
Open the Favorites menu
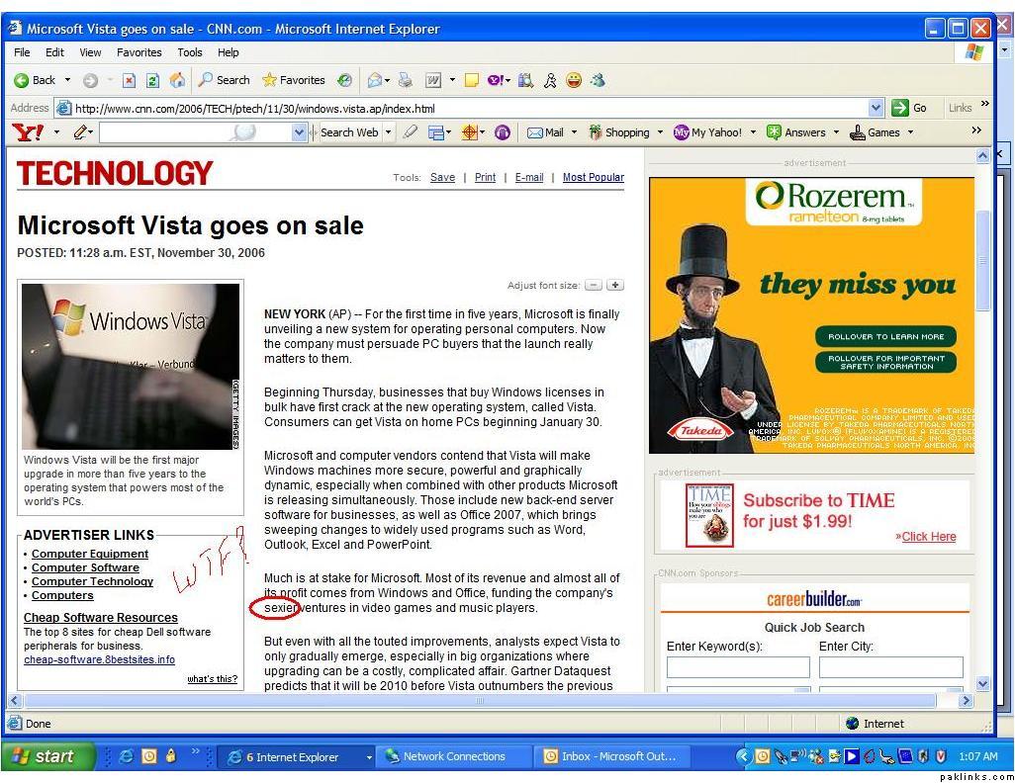[x=138, y=52]
